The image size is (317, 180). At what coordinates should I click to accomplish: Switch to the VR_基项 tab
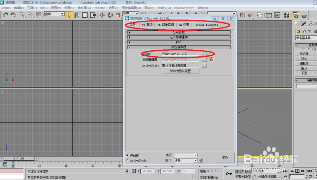147,25
